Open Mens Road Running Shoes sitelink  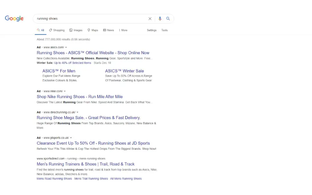pos(54,179)
